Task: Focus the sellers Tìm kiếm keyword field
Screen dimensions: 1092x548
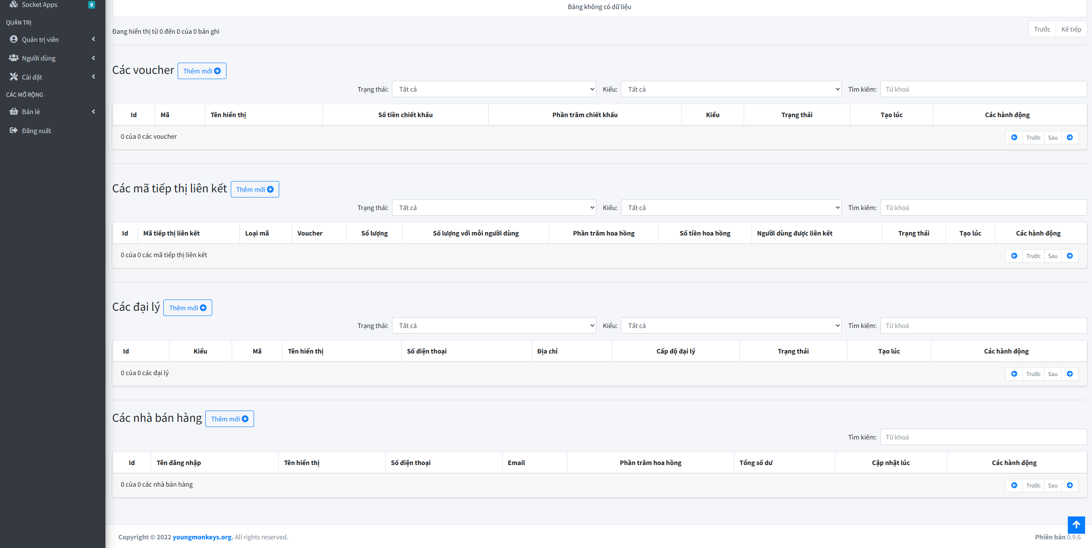Action: [983, 437]
